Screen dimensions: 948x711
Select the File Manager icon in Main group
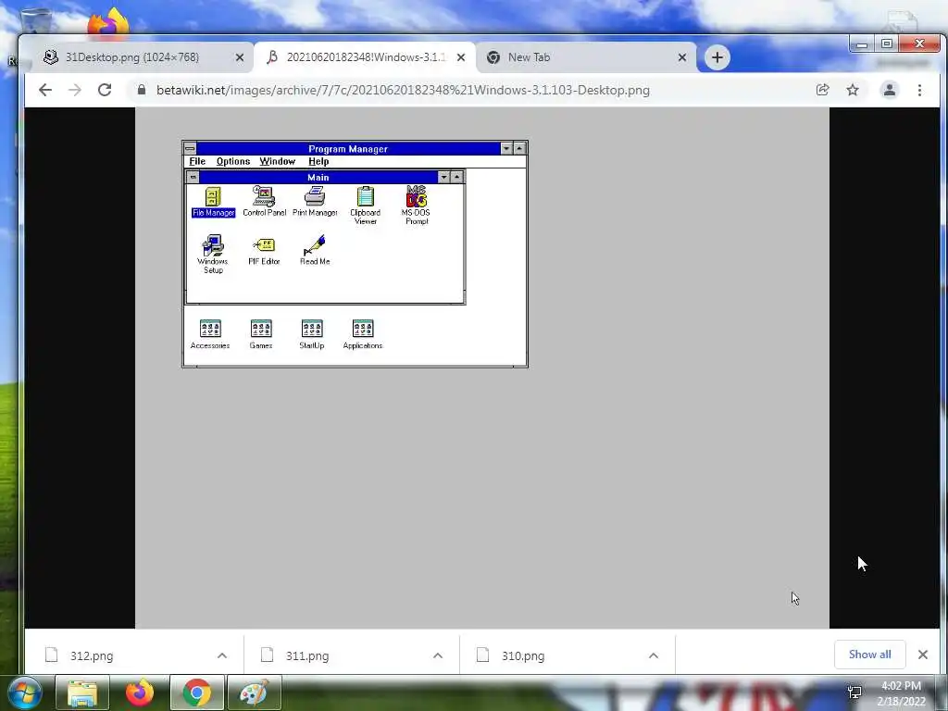(213, 202)
